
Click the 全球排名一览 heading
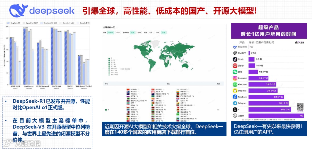pyautogui.click(x=109, y=27)
